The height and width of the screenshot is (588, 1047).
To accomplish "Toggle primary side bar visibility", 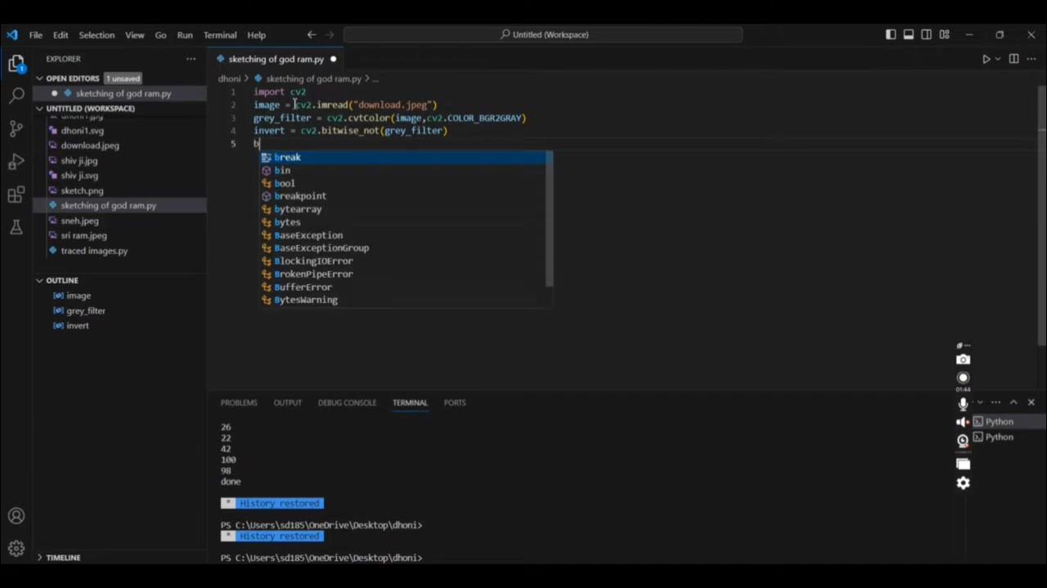I will (x=891, y=34).
